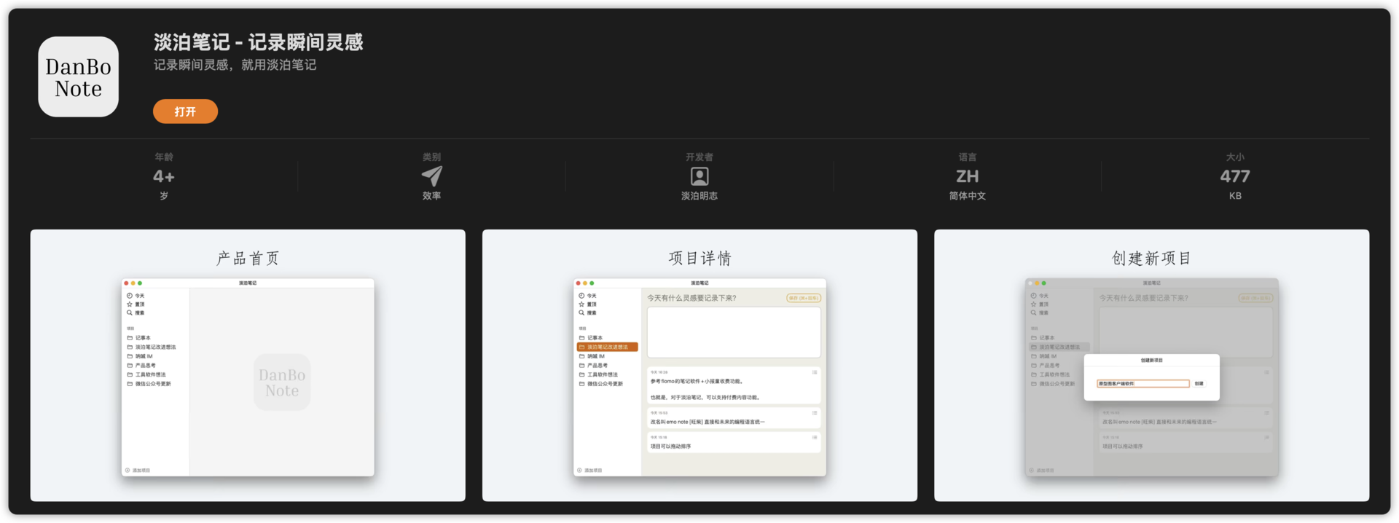The width and height of the screenshot is (1399, 523).
Task: Open the 创建新项目 screenshot preview
Action: tap(1151, 366)
